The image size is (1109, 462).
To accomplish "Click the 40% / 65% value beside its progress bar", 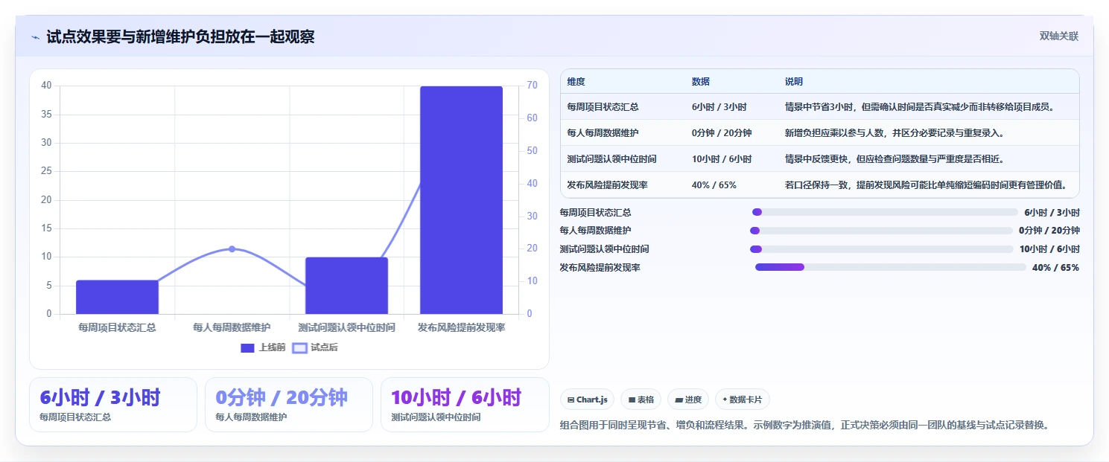I will pyautogui.click(x=1055, y=267).
